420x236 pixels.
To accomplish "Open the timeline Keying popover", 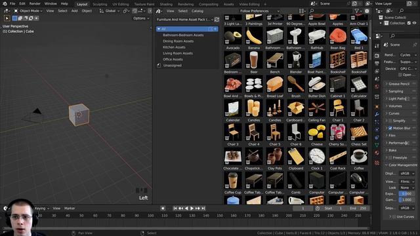I will pyautogui.click(x=42, y=208).
